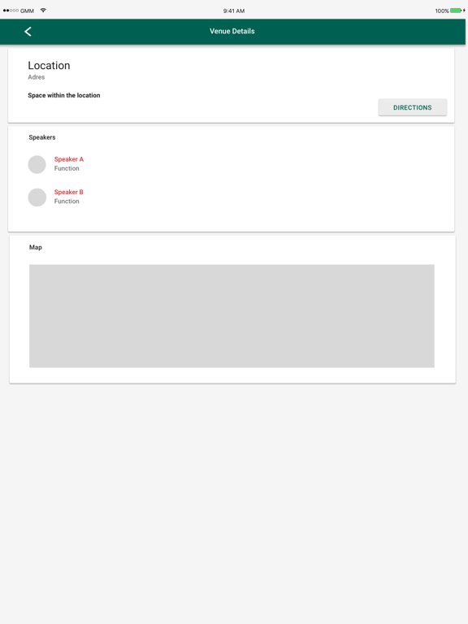Select the Venue Details title
This screenshot has width=468, height=624.
click(232, 31)
